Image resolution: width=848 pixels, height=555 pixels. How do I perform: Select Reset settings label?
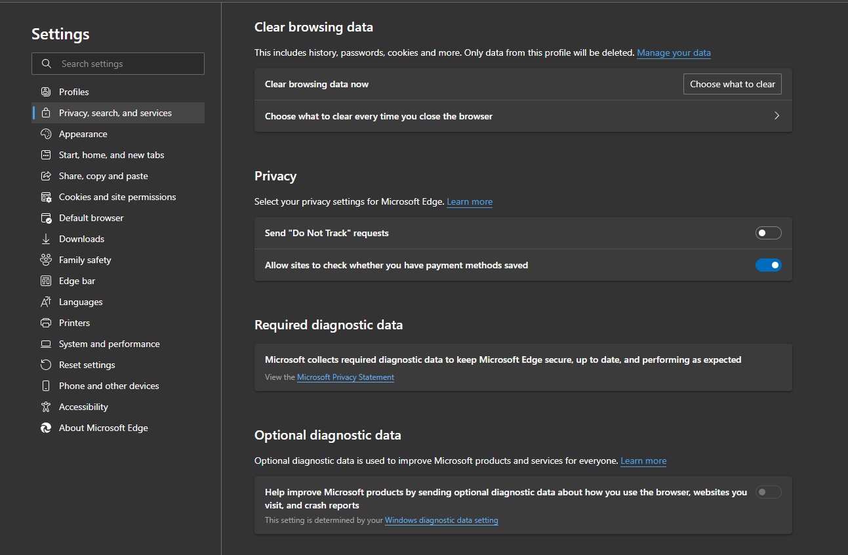[x=87, y=365]
